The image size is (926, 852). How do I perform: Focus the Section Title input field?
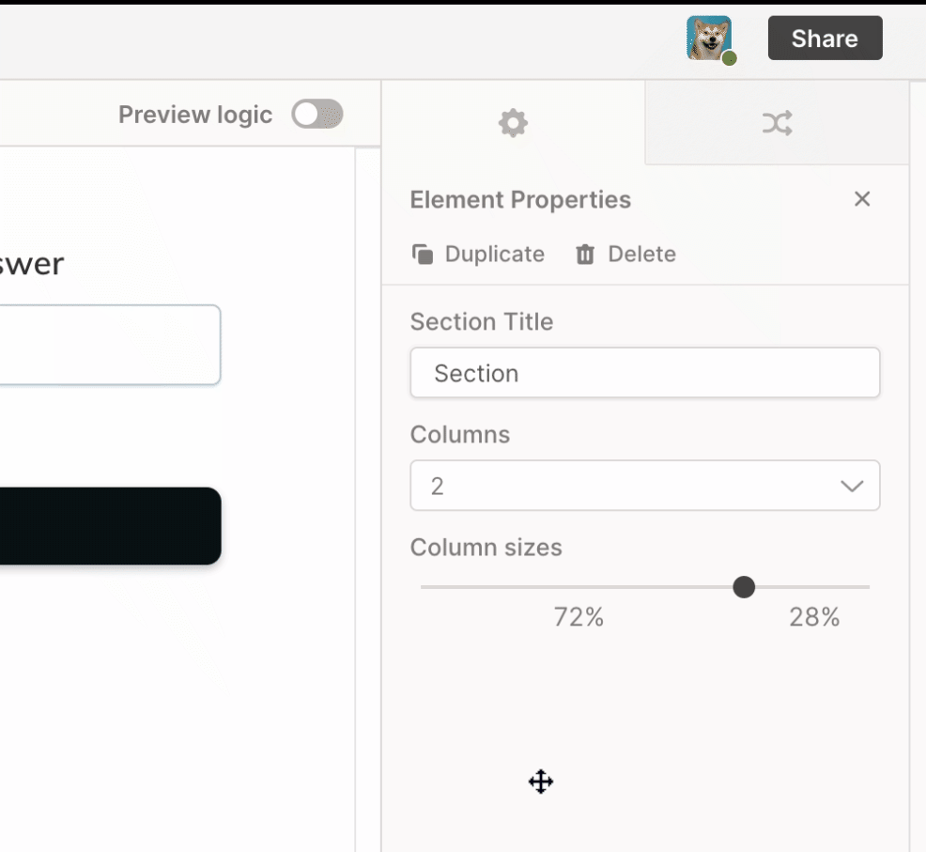tap(645, 373)
